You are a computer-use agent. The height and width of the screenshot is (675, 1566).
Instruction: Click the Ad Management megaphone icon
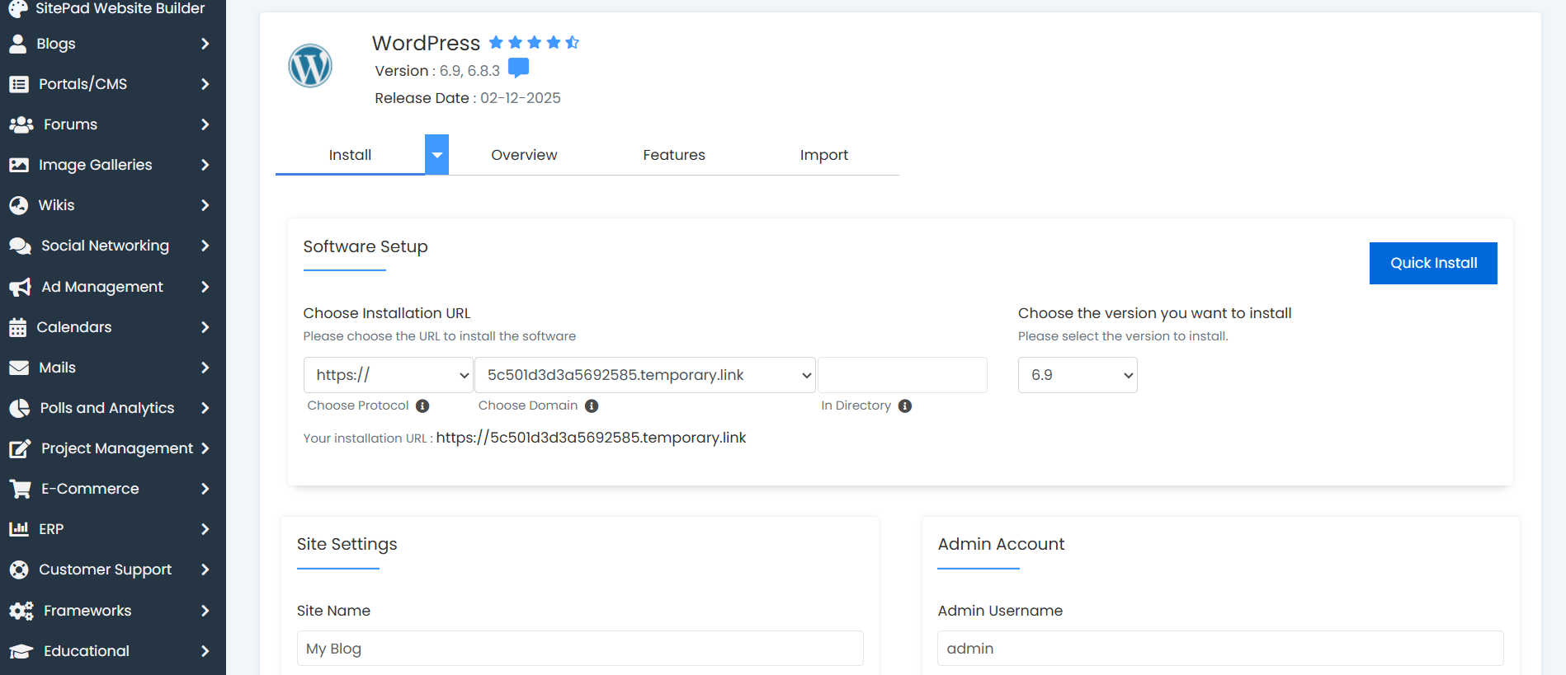pyautogui.click(x=21, y=287)
